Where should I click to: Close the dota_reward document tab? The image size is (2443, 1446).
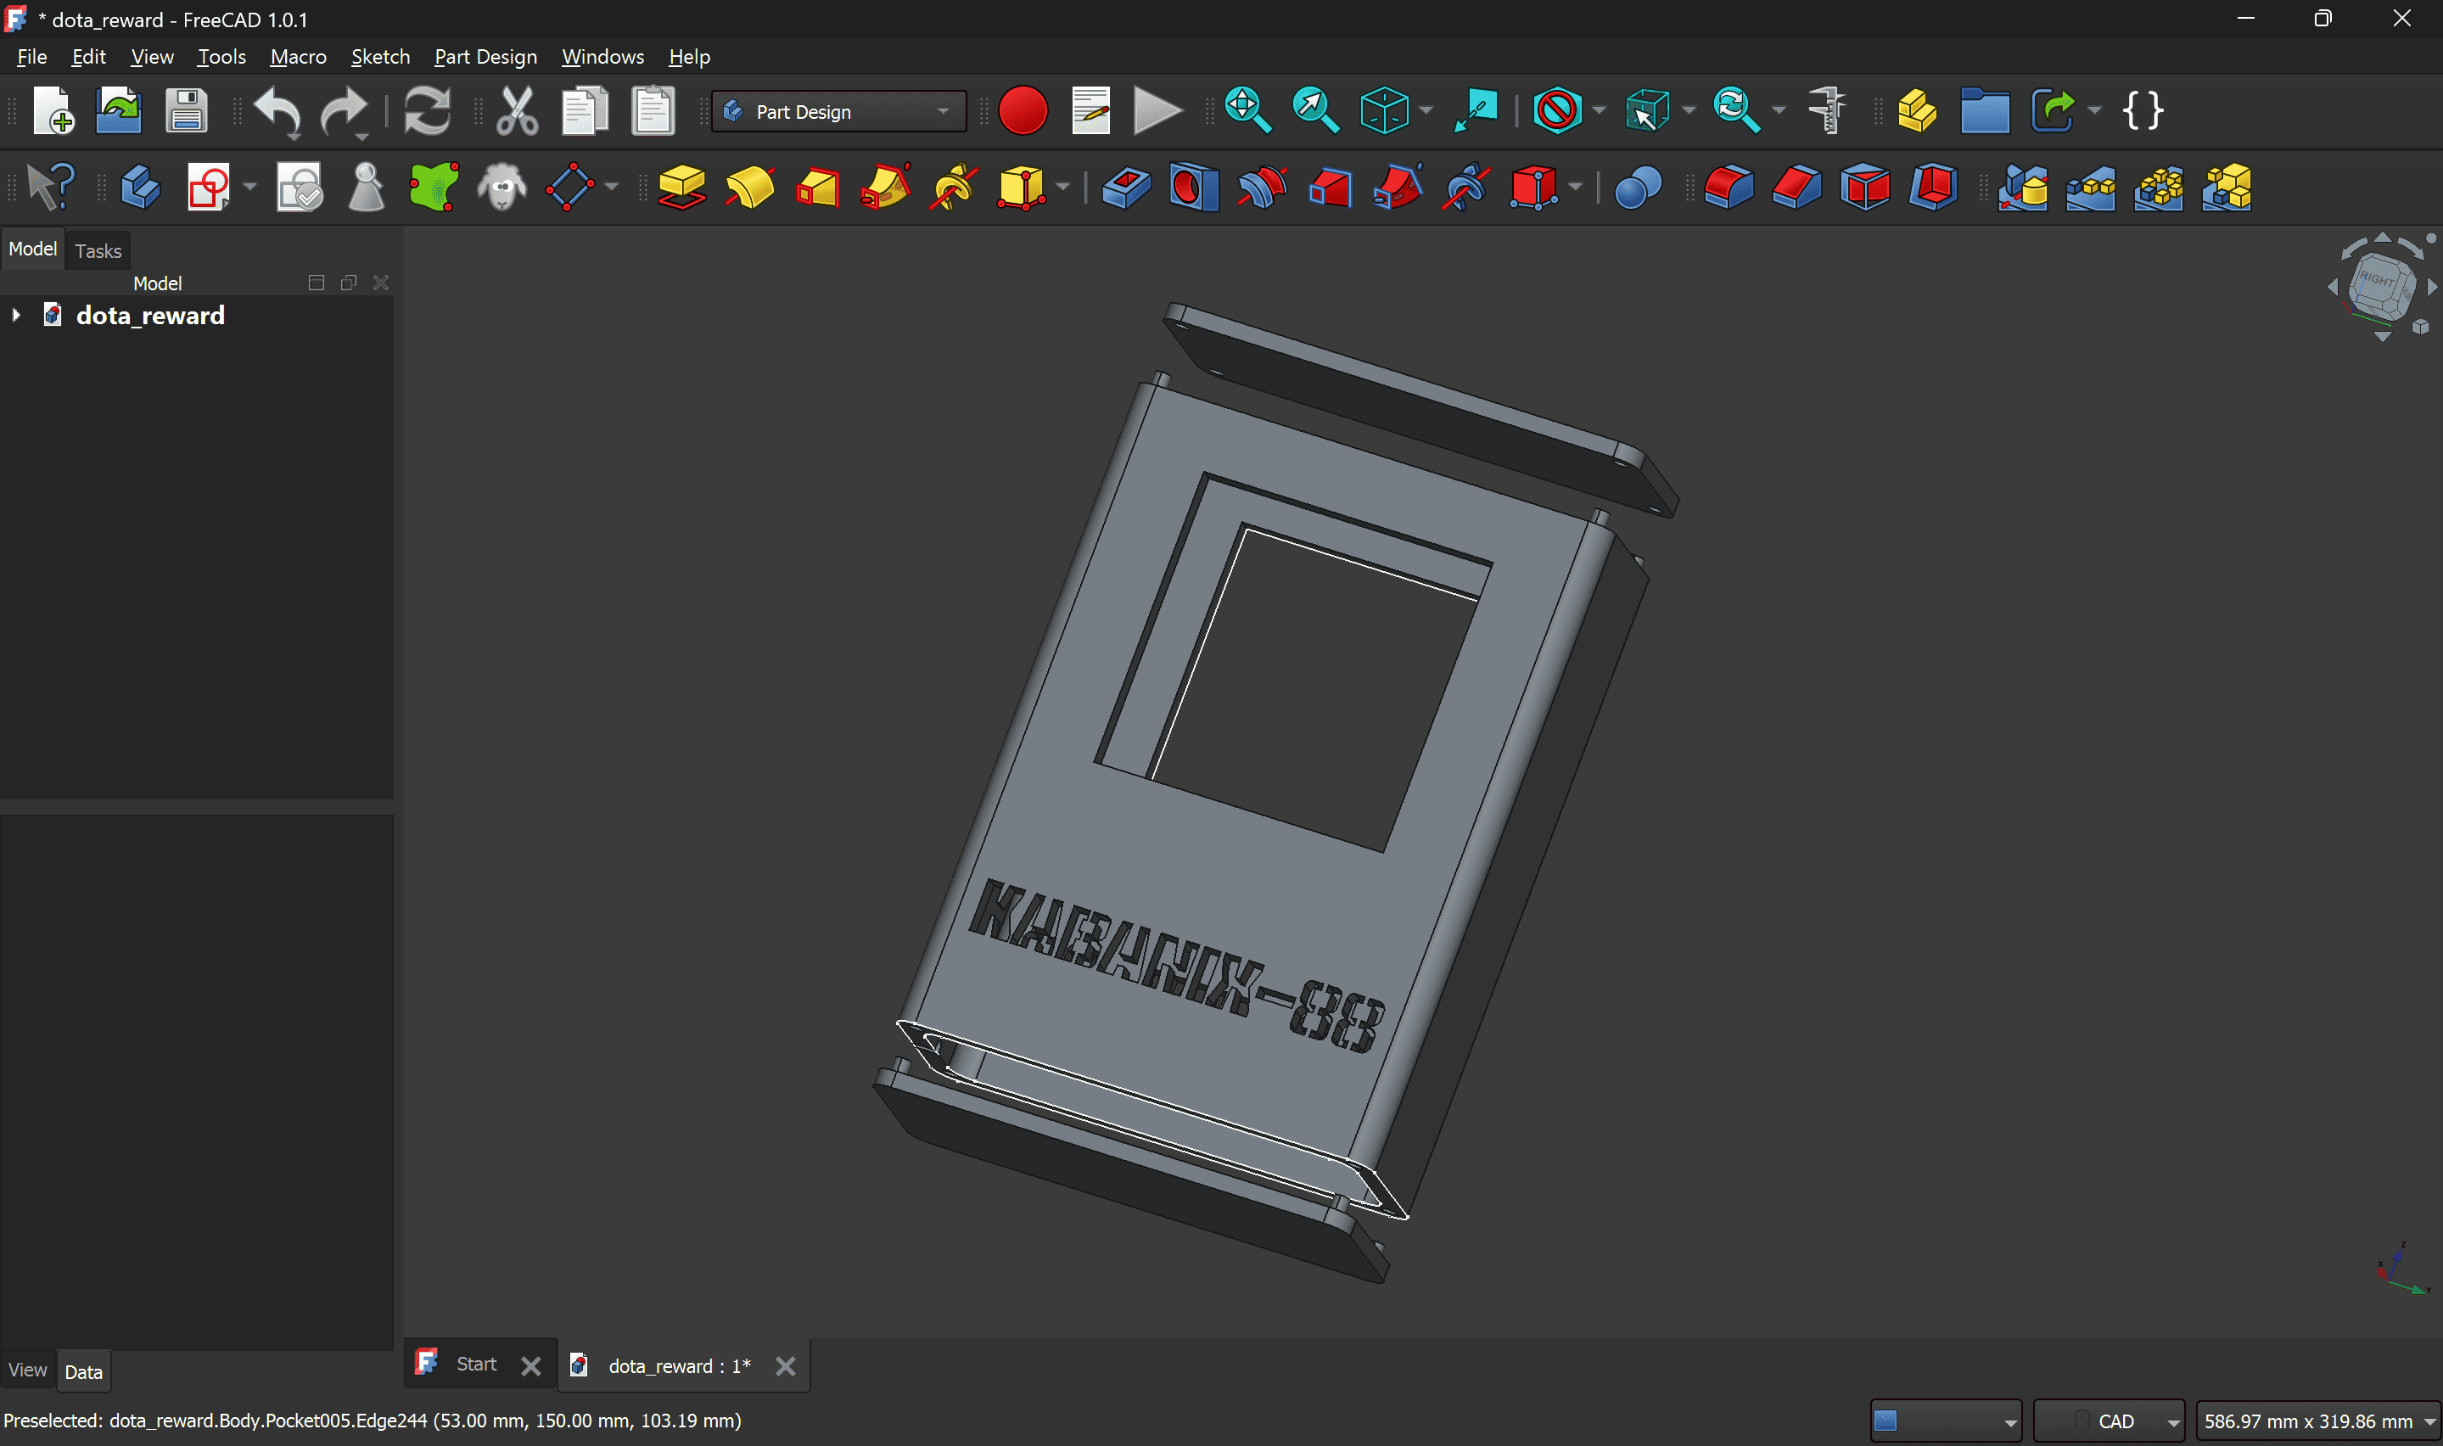785,1366
